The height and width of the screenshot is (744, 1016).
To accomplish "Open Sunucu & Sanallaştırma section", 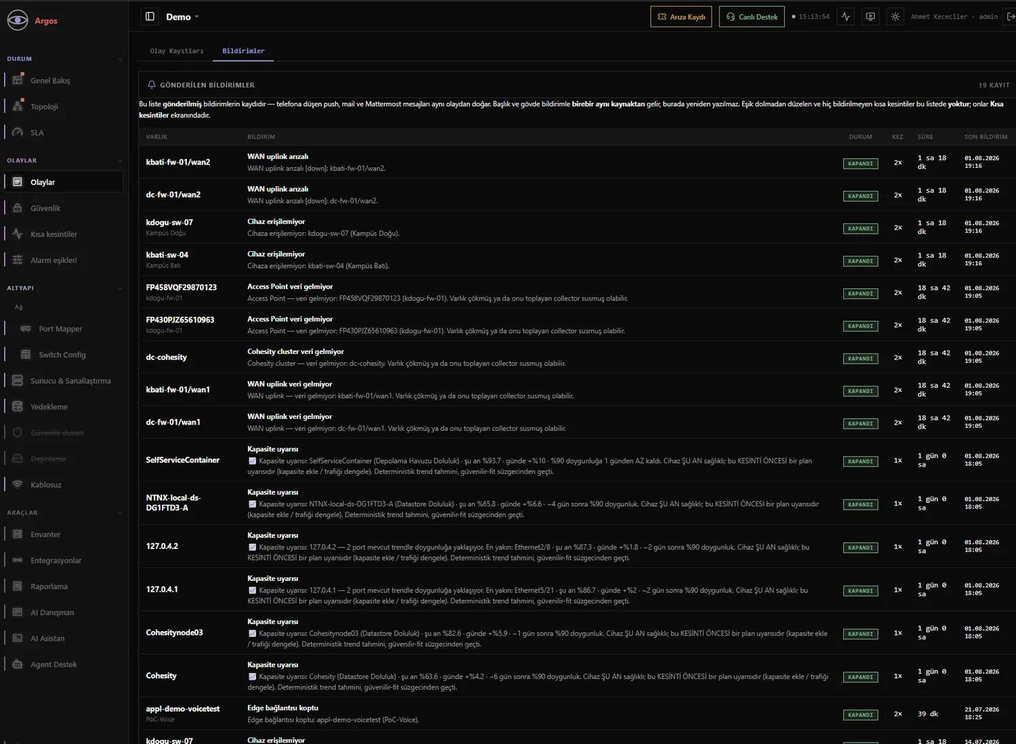I will tap(64, 381).
